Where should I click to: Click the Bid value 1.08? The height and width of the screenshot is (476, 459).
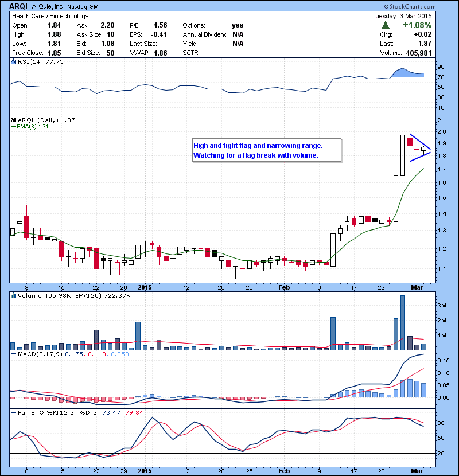pos(107,44)
